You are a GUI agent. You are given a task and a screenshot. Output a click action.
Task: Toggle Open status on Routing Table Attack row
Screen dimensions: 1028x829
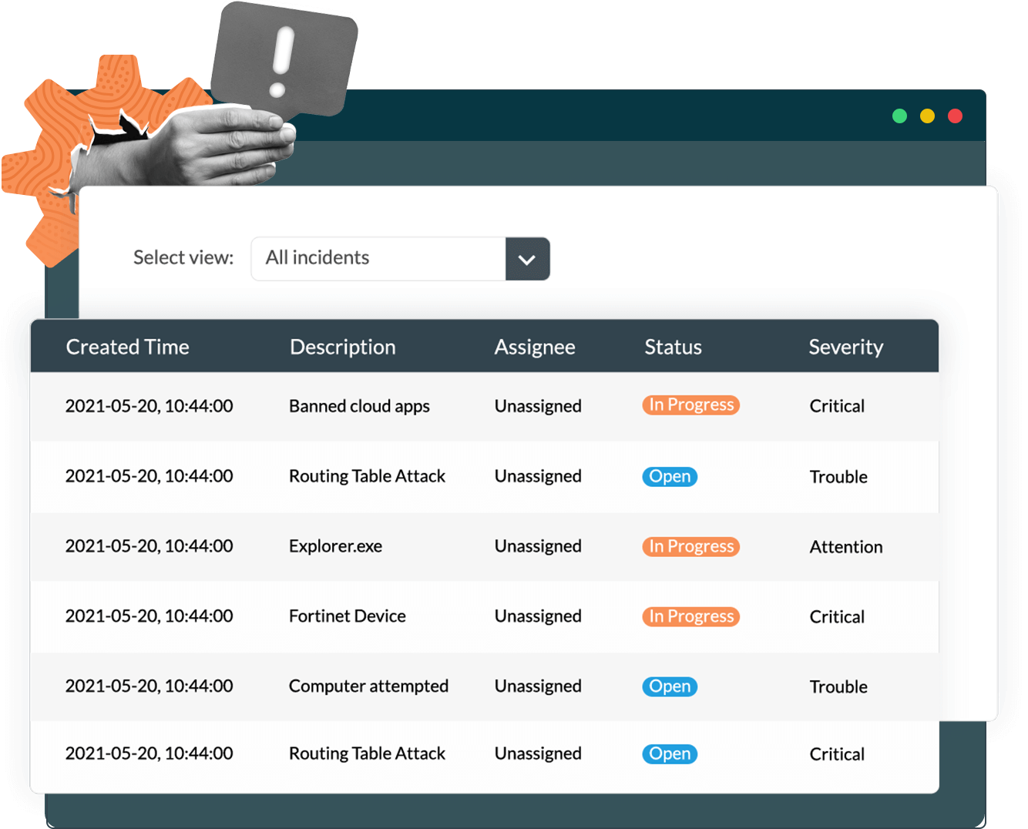click(669, 476)
